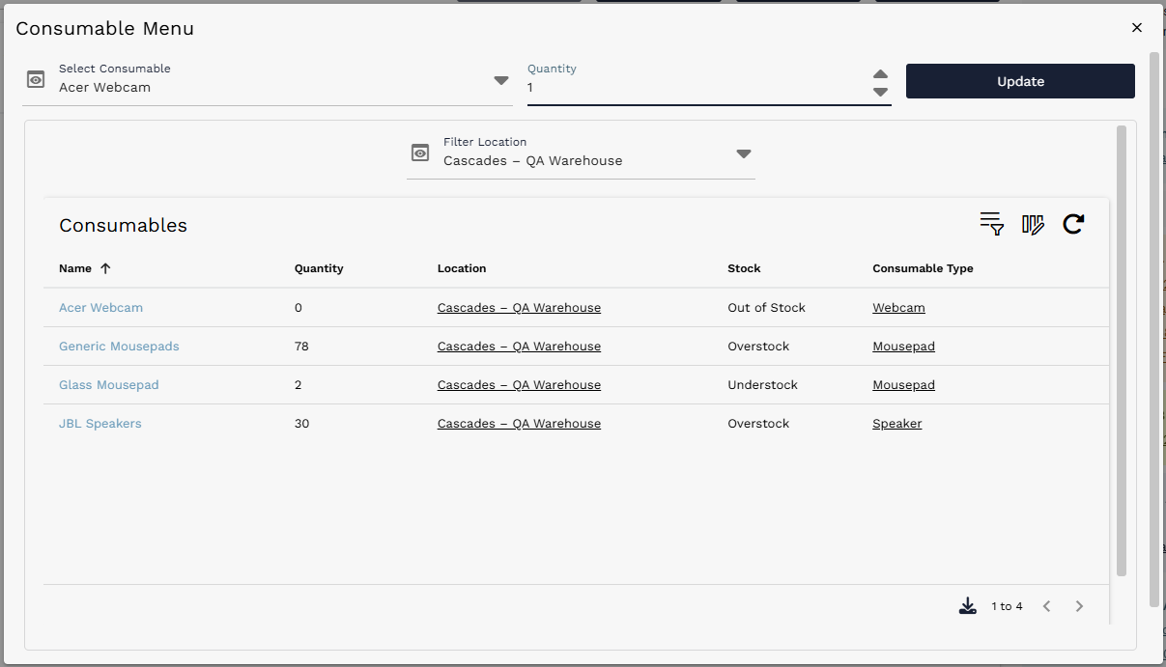Click the Out of Stock cell
1166x667 pixels.
click(x=766, y=308)
